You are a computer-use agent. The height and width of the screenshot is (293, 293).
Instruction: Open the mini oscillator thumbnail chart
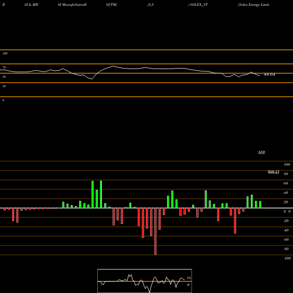click(145, 281)
